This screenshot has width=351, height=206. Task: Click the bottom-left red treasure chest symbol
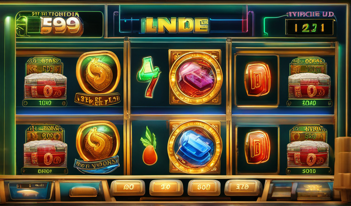click(45, 149)
